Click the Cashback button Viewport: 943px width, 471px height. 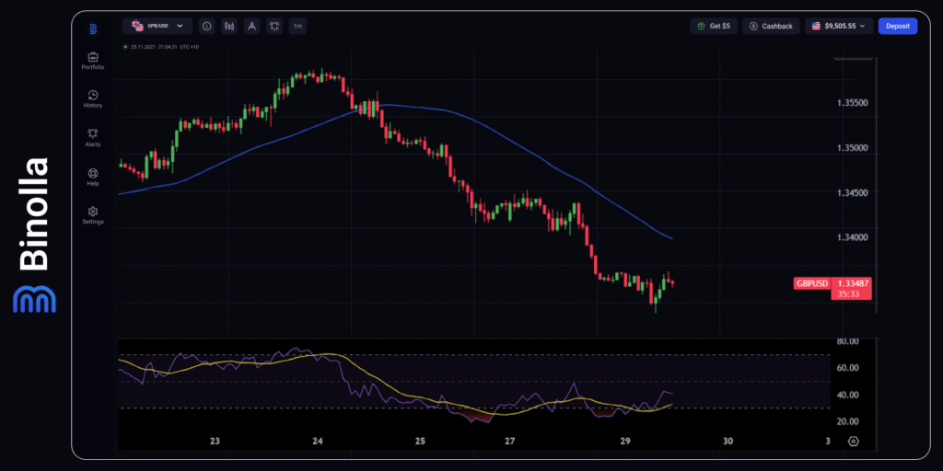point(771,27)
